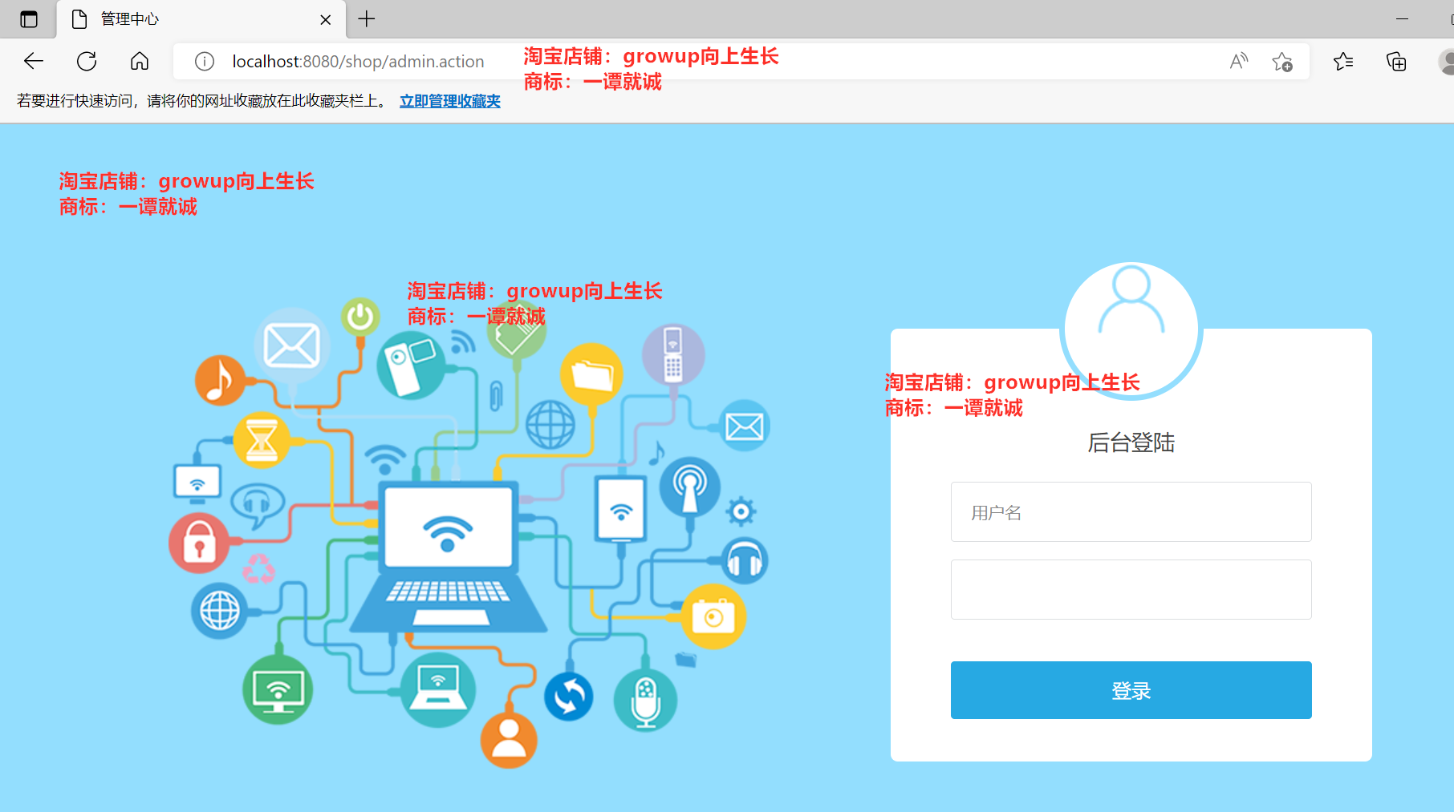Click the address bar URL

pos(358,61)
